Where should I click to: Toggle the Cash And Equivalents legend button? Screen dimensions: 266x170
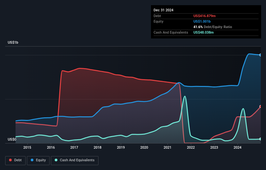(75, 160)
